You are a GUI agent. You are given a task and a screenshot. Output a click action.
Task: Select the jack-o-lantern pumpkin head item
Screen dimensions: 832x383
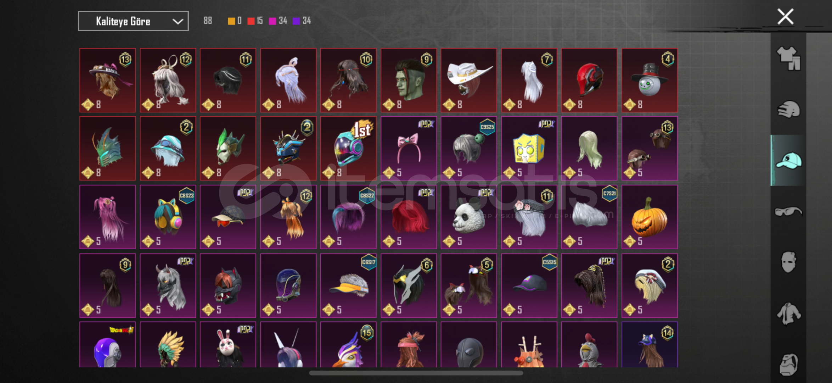pyautogui.click(x=650, y=217)
